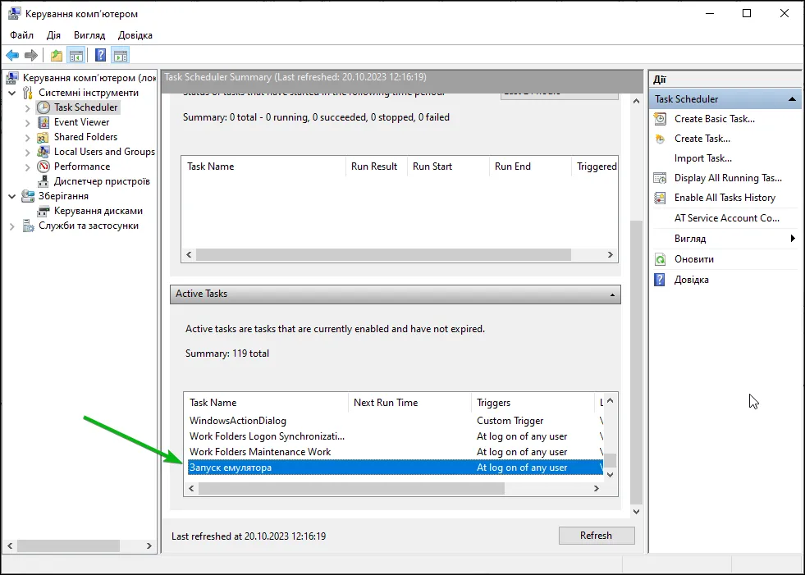Collapse the Task Scheduler actions group
The image size is (805, 575).
[792, 99]
